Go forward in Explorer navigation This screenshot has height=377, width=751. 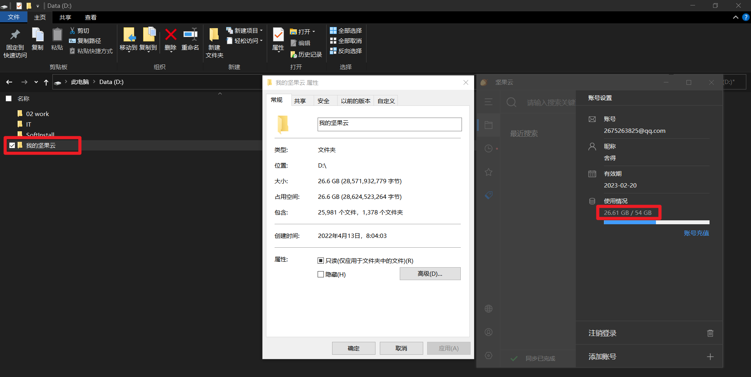click(x=24, y=82)
